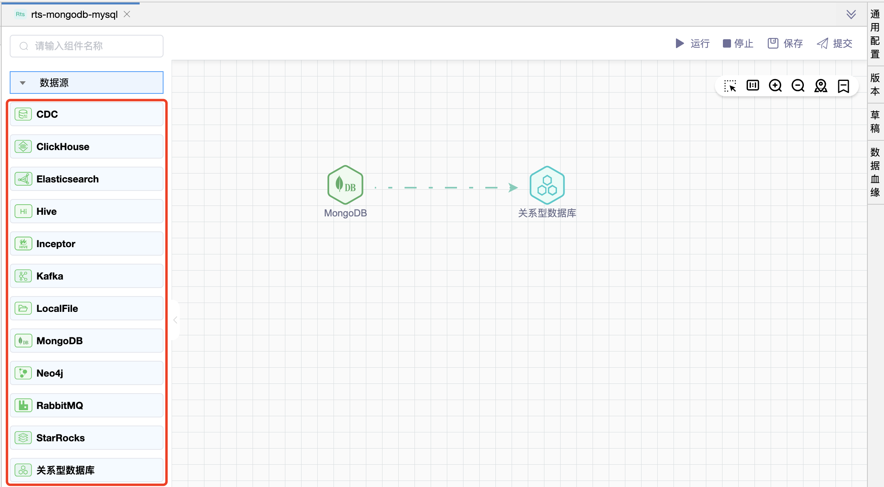884x487 pixels.
Task: Select the 关系型数据库 node on the canvas
Action: click(547, 185)
